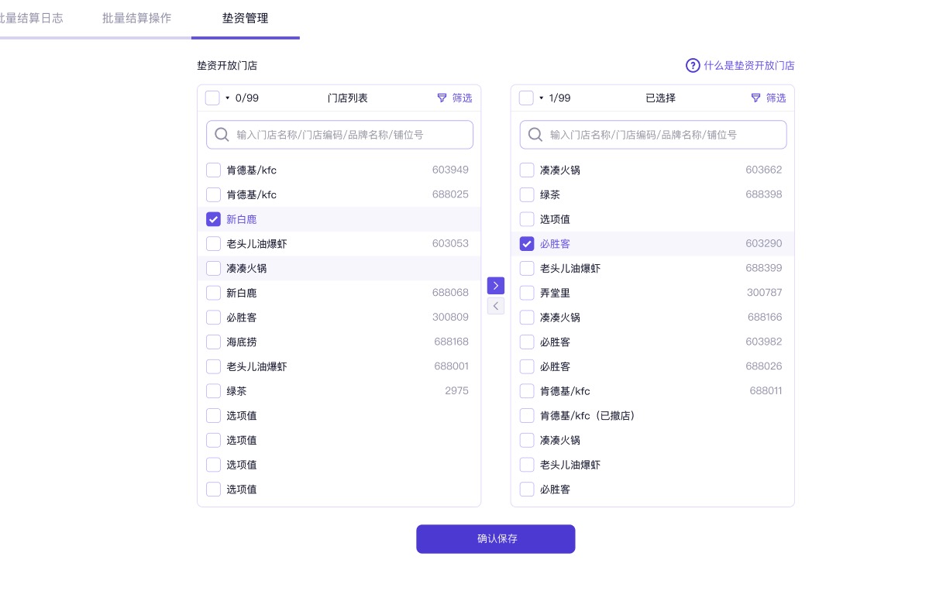This screenshot has width=936, height=591.
Task: Click the help question mark icon
Action: (693, 66)
